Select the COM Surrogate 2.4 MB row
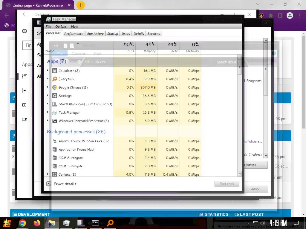306x229 pixels. pos(123,158)
